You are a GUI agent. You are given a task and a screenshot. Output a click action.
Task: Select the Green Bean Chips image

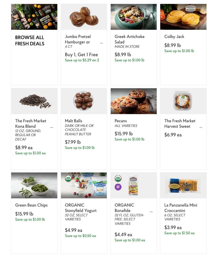(34, 185)
